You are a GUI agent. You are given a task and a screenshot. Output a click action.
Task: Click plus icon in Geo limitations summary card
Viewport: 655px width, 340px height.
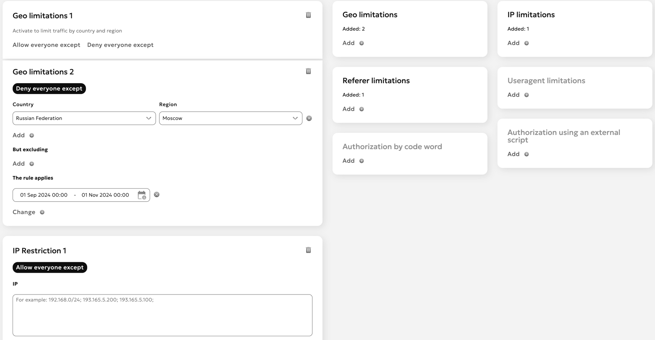tap(361, 43)
